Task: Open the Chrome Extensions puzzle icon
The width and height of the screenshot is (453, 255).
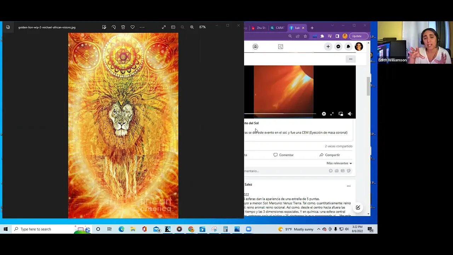Action: coord(322,36)
